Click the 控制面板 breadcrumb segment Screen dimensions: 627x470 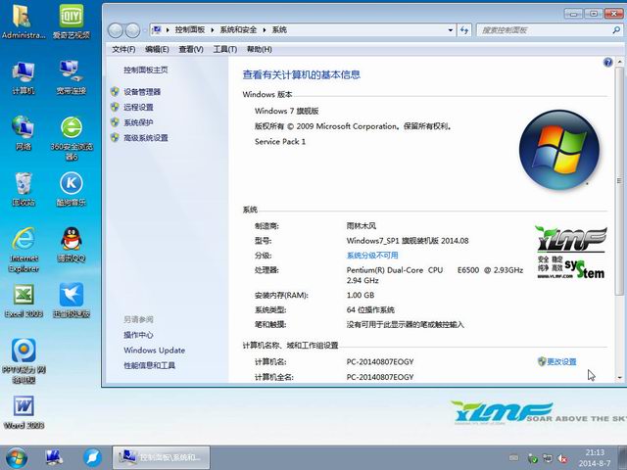(x=190, y=30)
